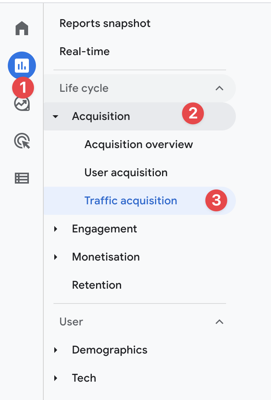Select the Reports bar chart icon
This screenshot has width=271, height=400.
tap(22, 66)
